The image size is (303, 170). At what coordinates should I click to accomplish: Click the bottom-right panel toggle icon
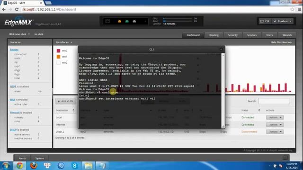coord(285,158)
